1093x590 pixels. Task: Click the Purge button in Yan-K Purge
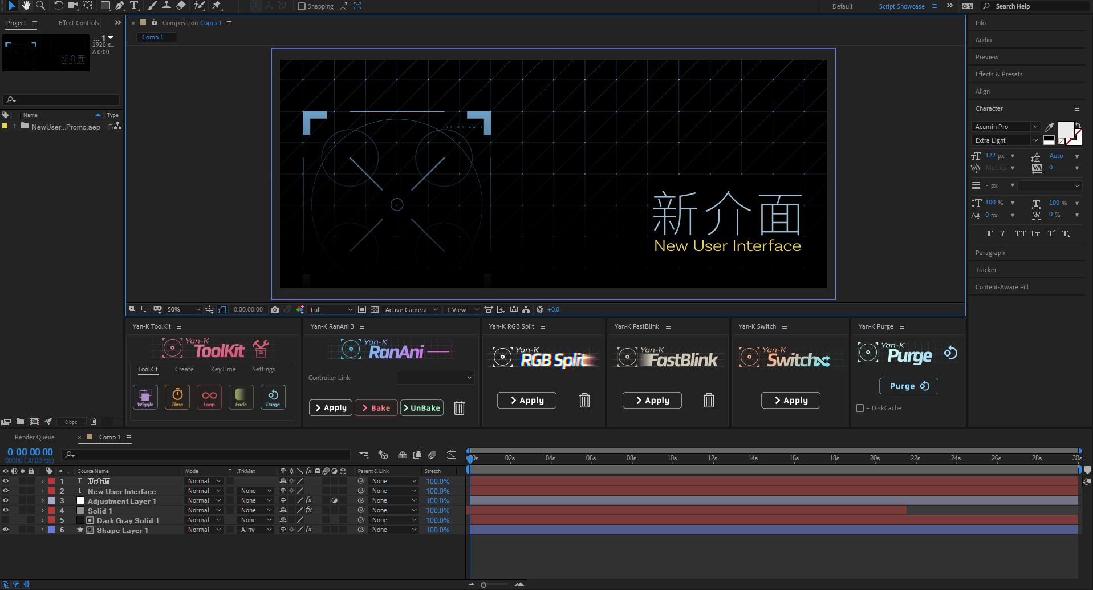(x=909, y=386)
